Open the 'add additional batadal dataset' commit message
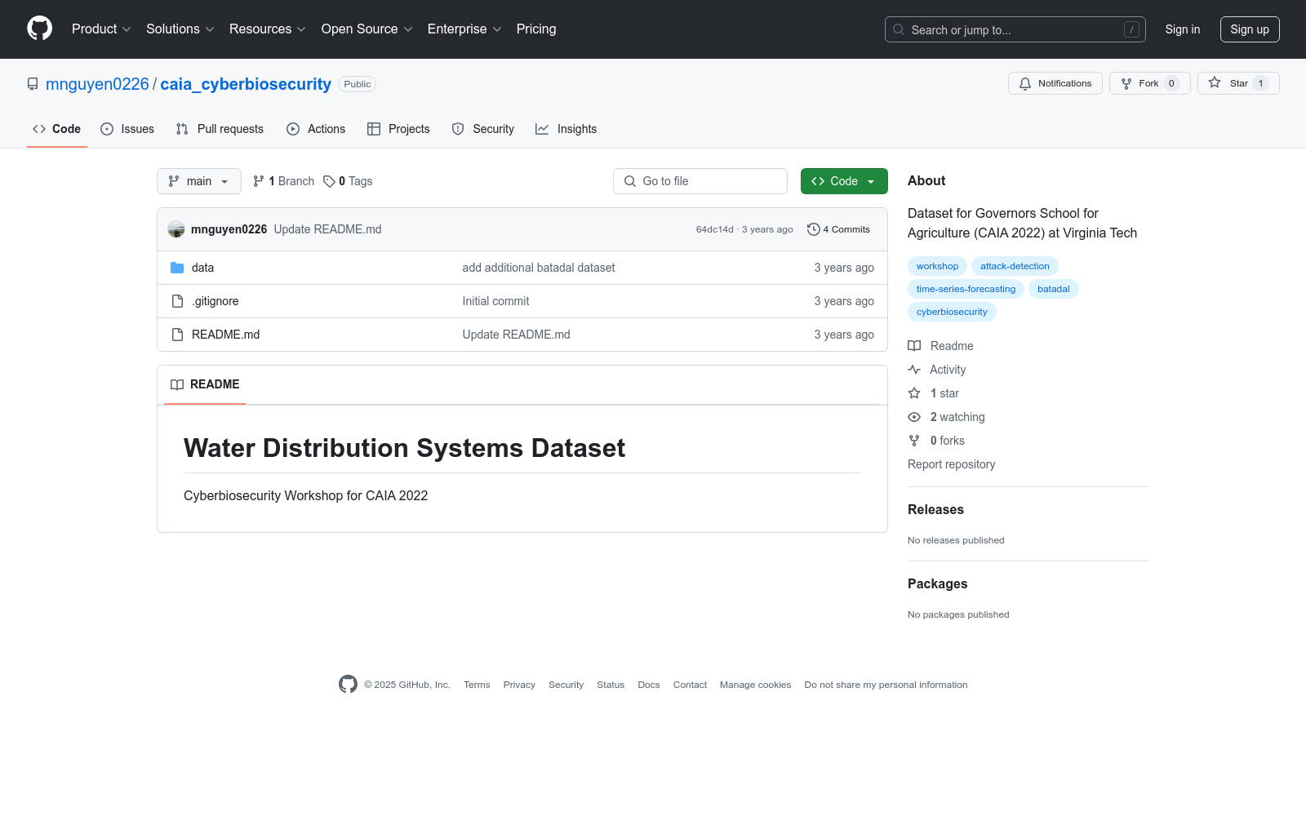Image resolution: width=1306 pixels, height=816 pixels. pos(539,268)
